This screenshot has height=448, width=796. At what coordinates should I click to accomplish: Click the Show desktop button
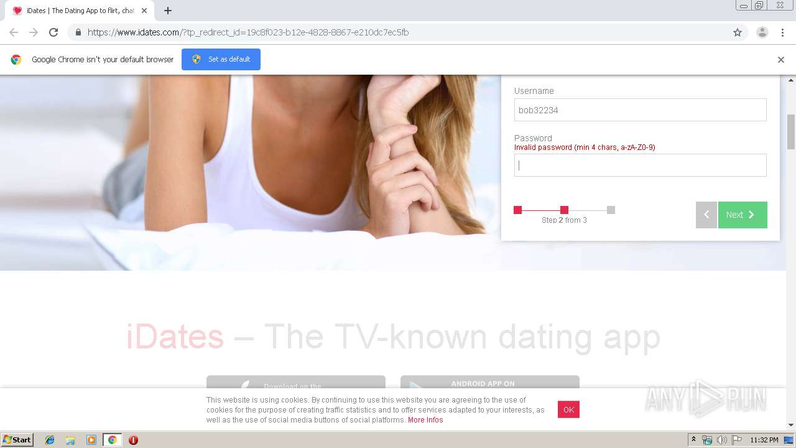pyautogui.click(x=789, y=440)
